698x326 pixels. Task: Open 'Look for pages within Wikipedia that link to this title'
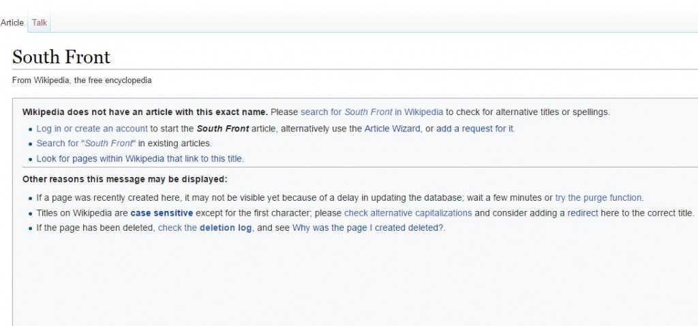click(x=140, y=159)
